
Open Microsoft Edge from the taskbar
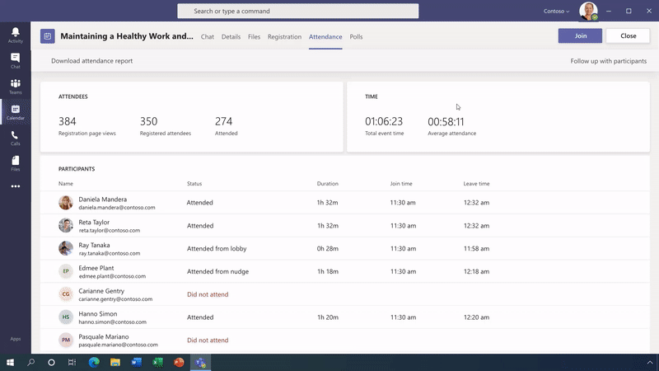pyautogui.click(x=94, y=362)
